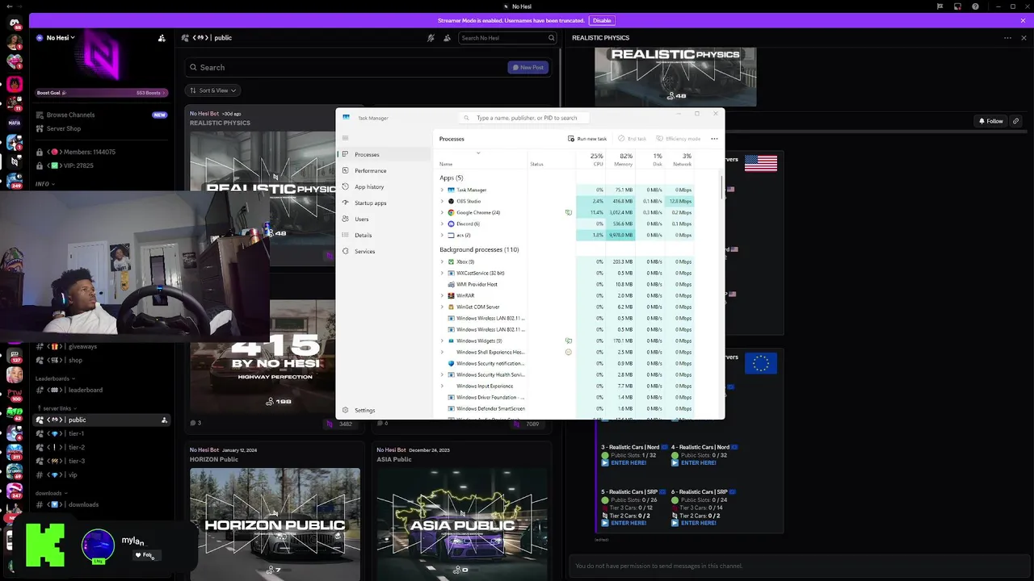Go to Details page in Task Manager
The width and height of the screenshot is (1034, 581).
385,235
